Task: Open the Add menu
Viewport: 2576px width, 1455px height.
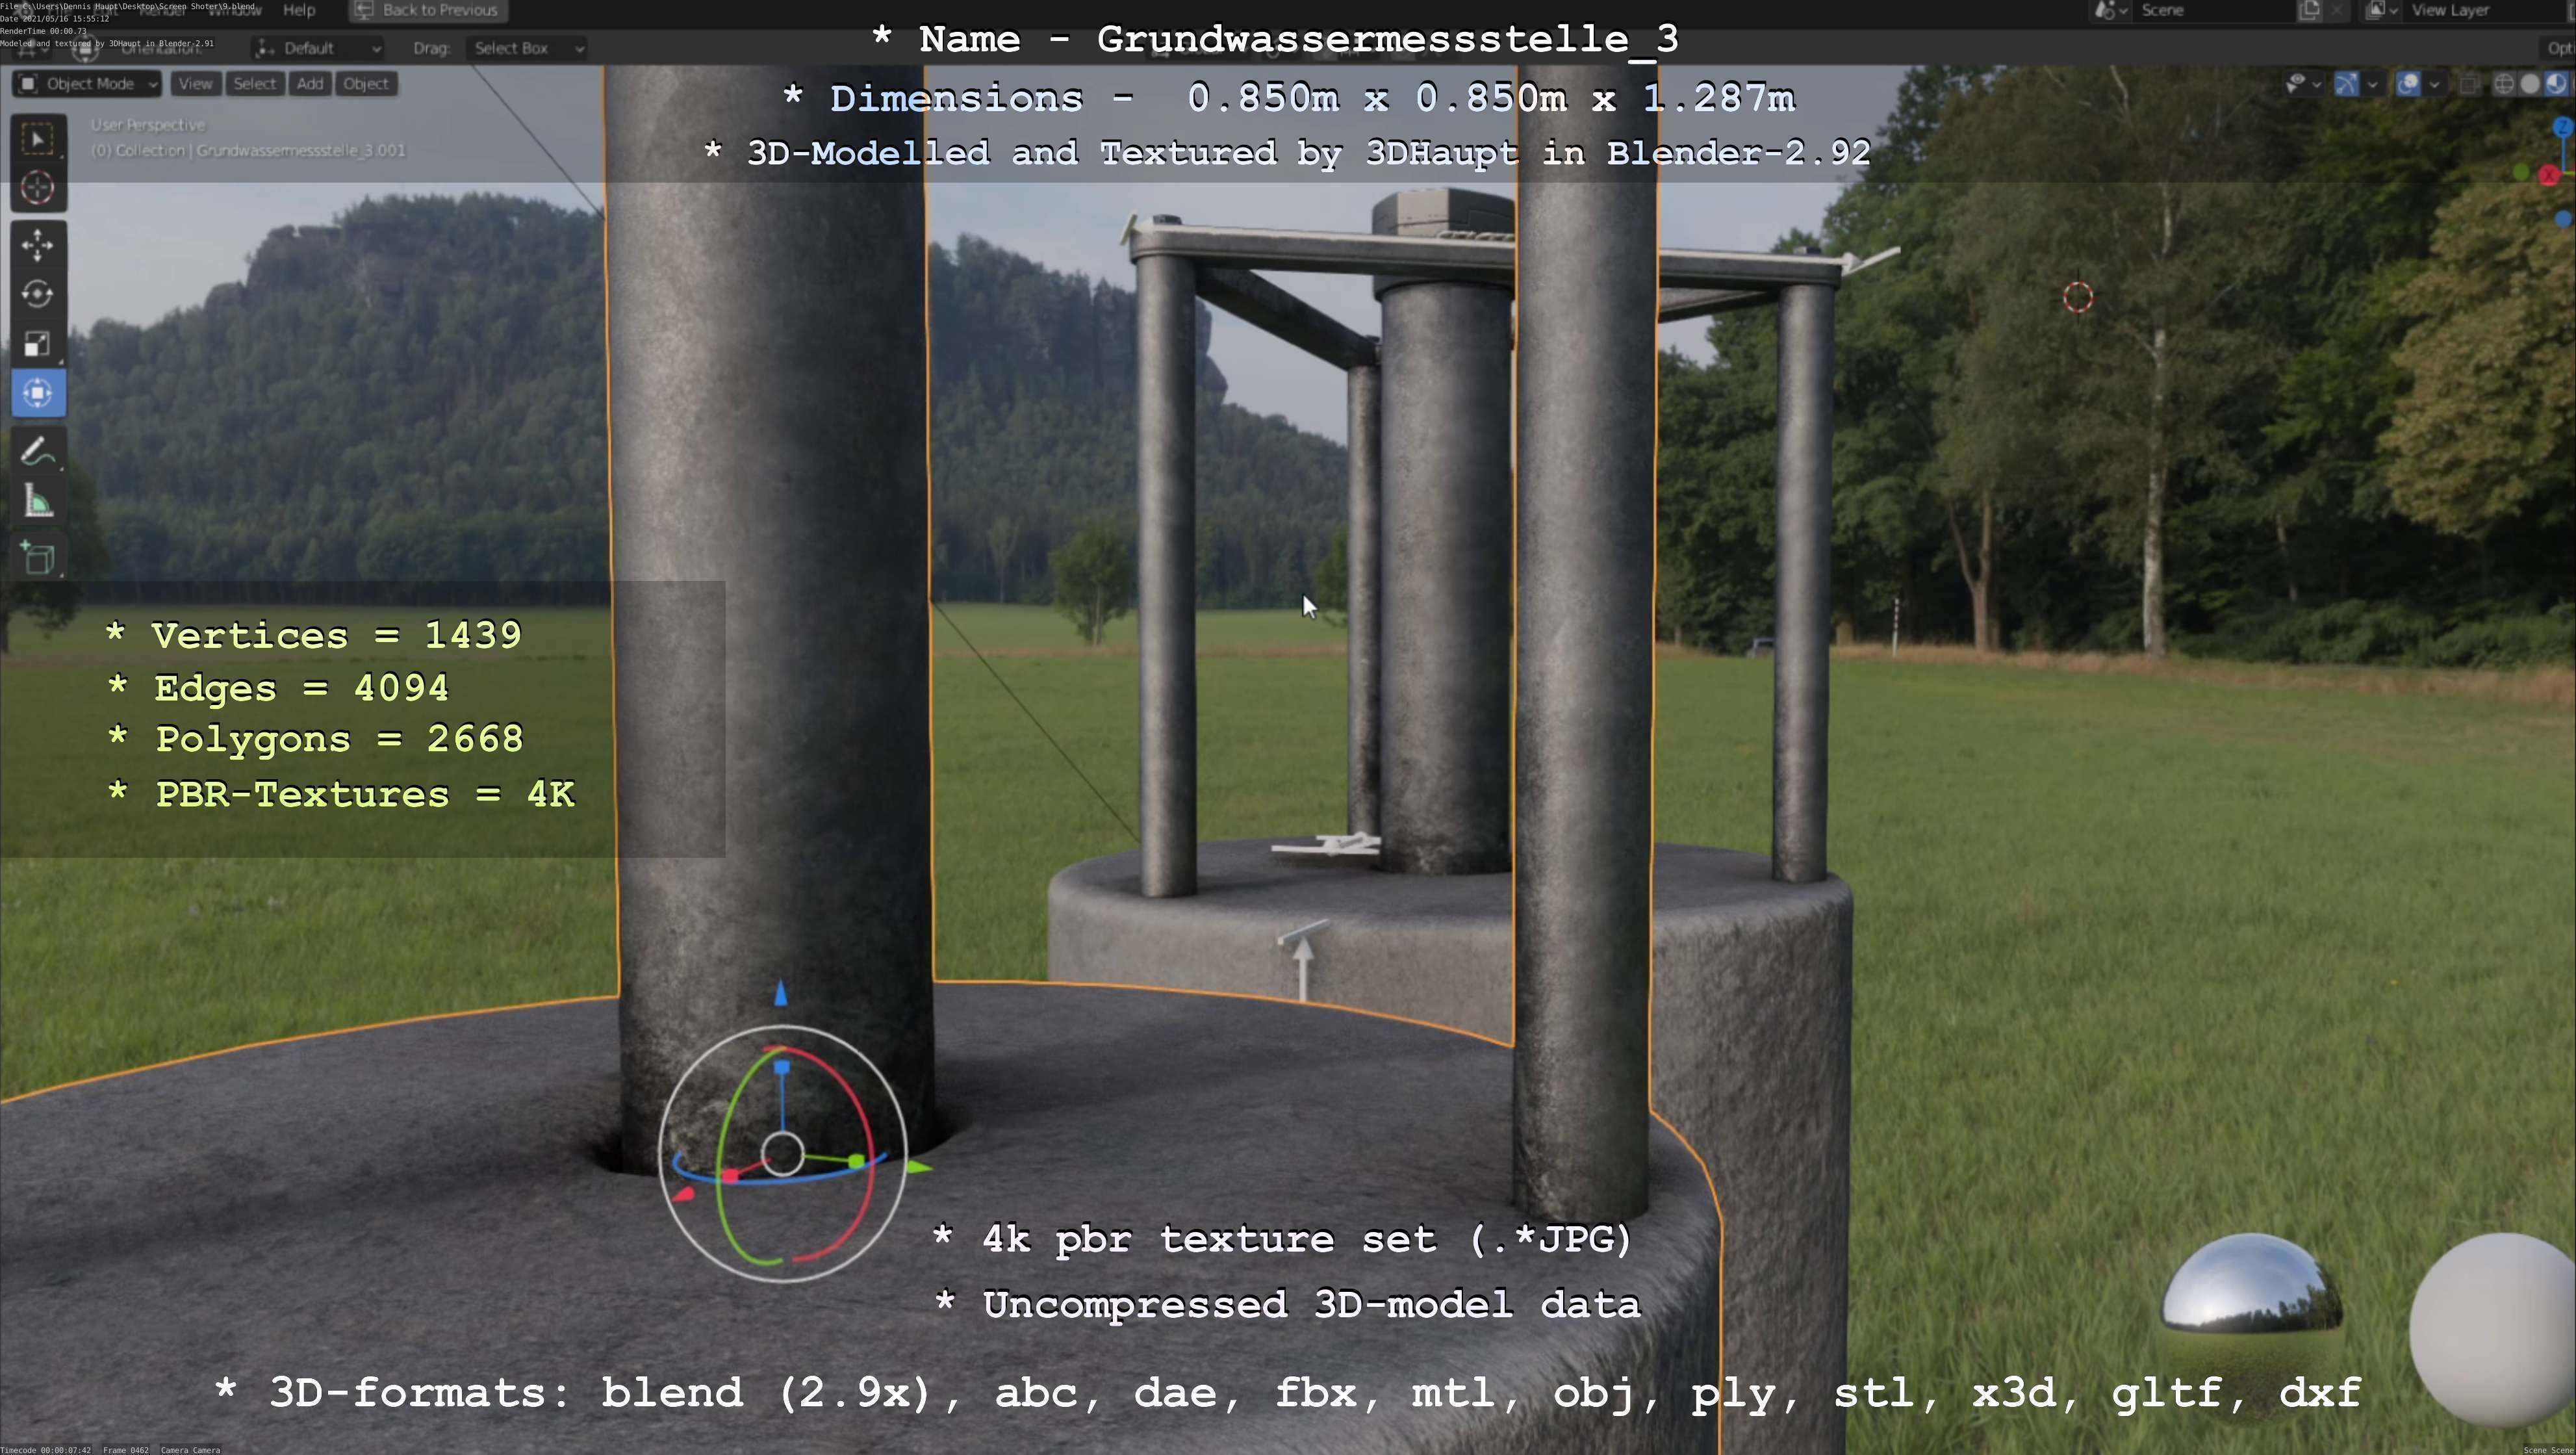Action: coord(310,84)
